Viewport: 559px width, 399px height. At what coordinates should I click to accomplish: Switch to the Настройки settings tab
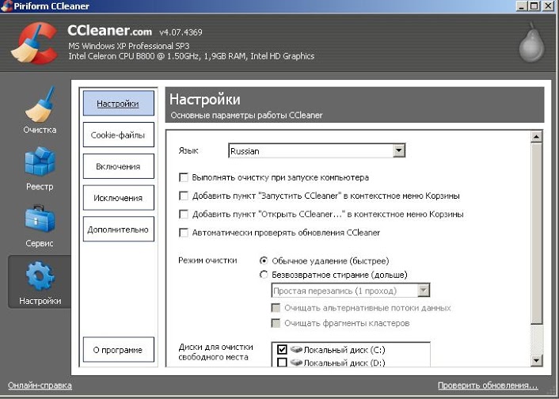(x=118, y=104)
